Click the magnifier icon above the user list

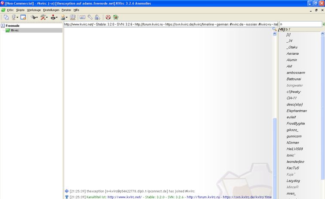275,29
